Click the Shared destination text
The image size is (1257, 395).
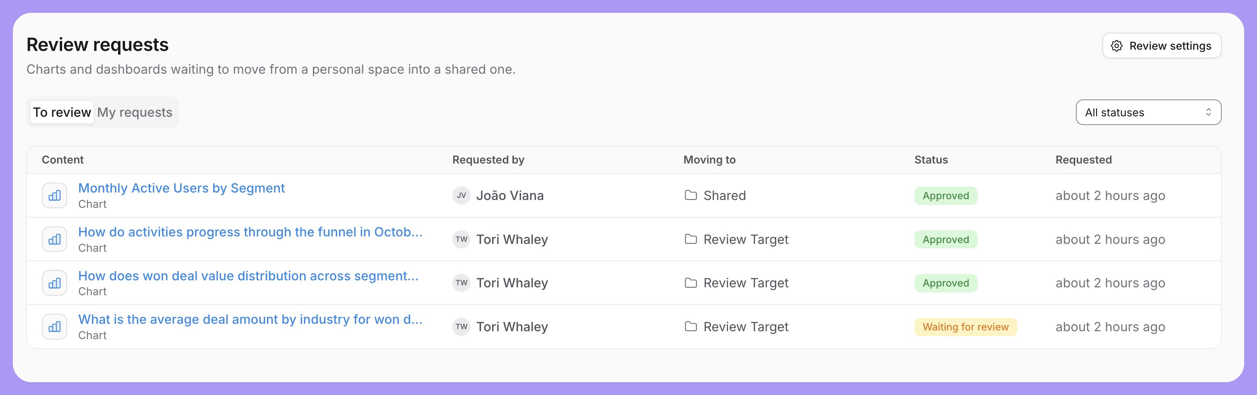[x=725, y=196]
